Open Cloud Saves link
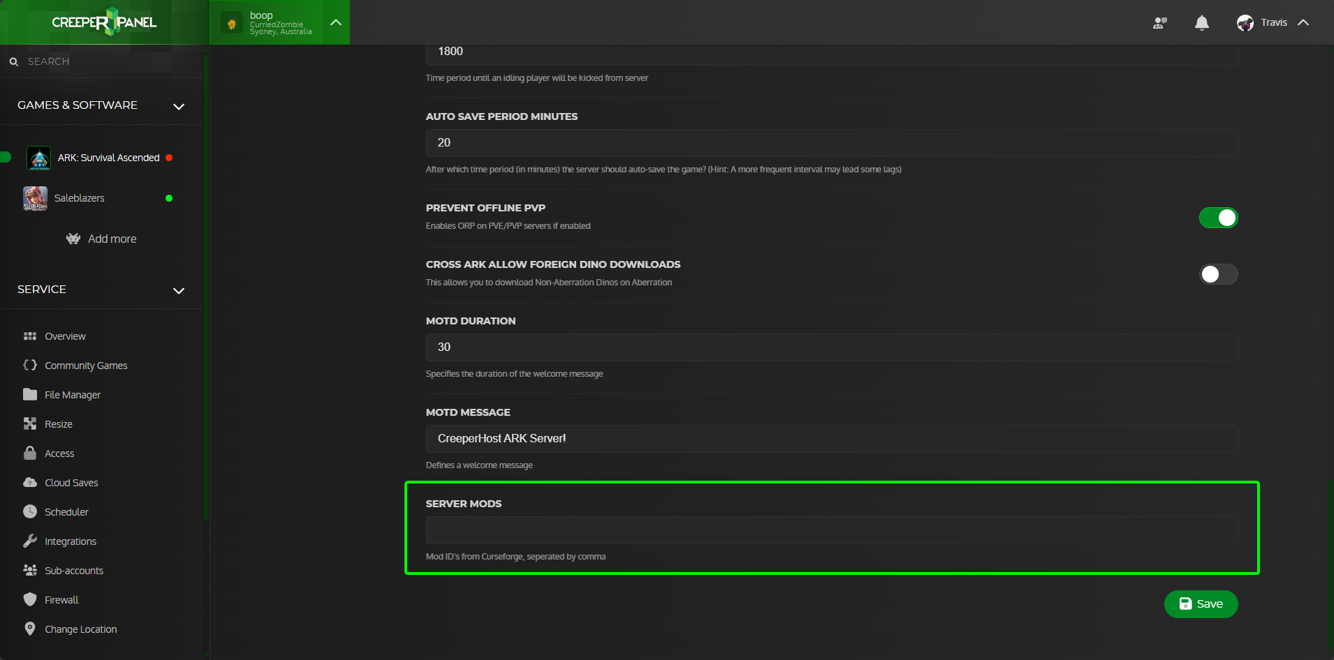Image resolution: width=1334 pixels, height=660 pixels. tap(71, 483)
